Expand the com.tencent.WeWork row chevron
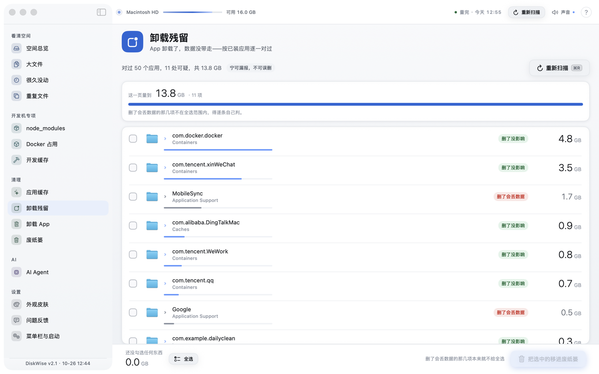The image size is (599, 374). 165,254
